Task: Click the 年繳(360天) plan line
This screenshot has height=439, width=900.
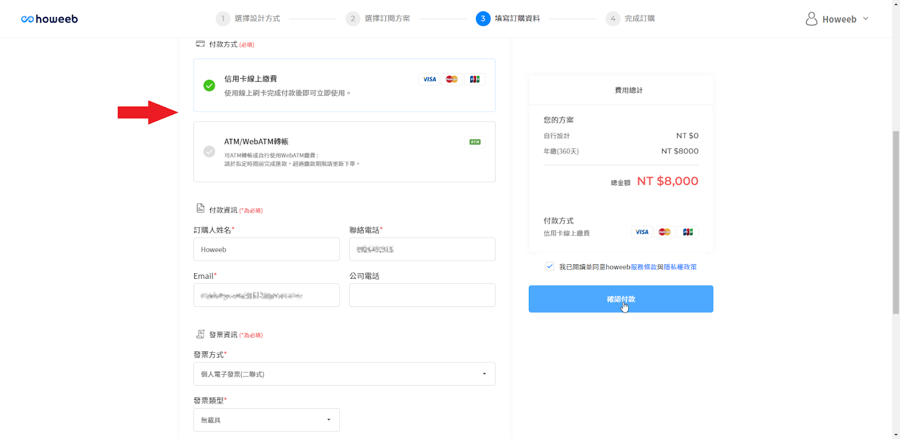Action: 621,151
